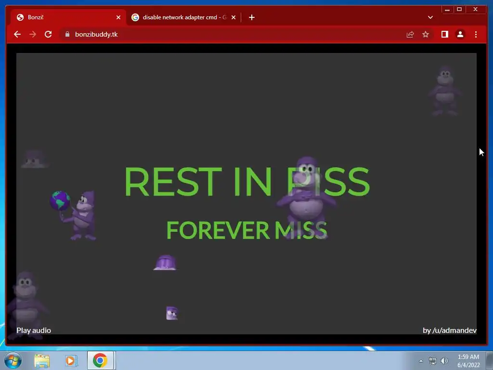Open a new tab with plus button
This screenshot has width=493, height=370.
pyautogui.click(x=251, y=17)
